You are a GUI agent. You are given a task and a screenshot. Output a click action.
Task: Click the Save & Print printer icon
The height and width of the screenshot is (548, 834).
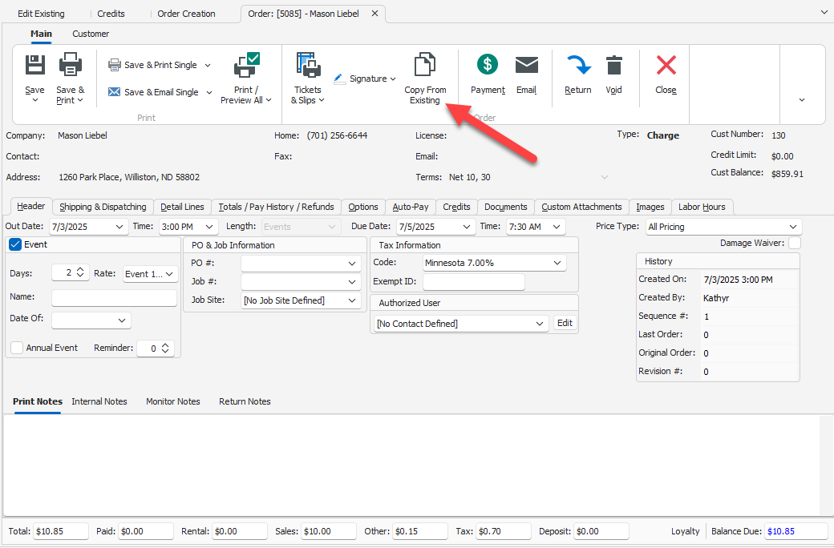(x=71, y=66)
